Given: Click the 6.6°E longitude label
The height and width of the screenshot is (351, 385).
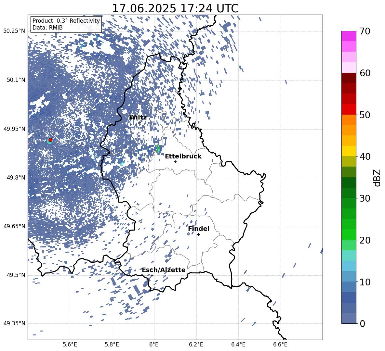Looking at the screenshot, I should click(x=280, y=345).
